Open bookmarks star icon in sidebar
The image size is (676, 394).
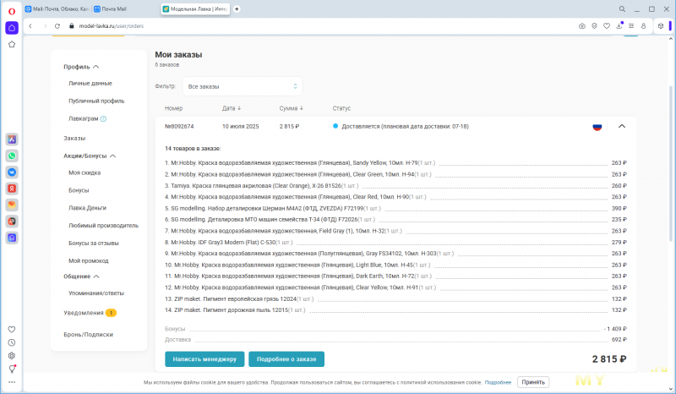(12, 44)
